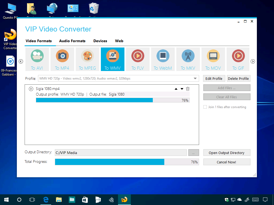The image size is (274, 205).
Task: Click the window resize grip
Action: tap(255, 175)
